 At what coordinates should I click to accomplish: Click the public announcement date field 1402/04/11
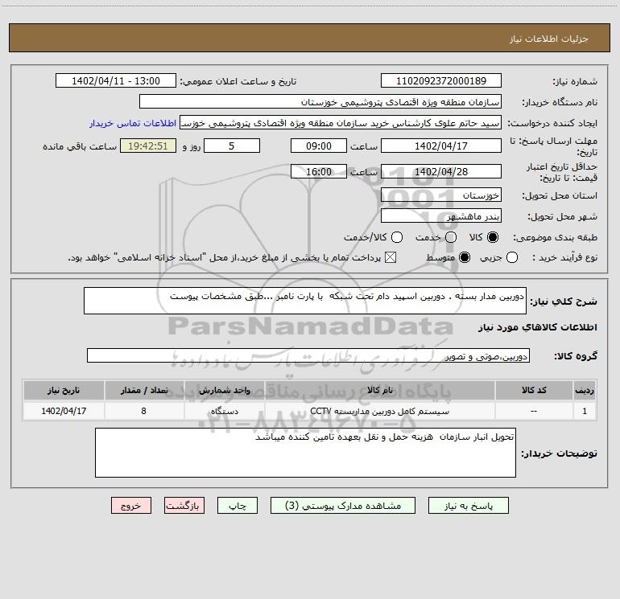(x=115, y=80)
